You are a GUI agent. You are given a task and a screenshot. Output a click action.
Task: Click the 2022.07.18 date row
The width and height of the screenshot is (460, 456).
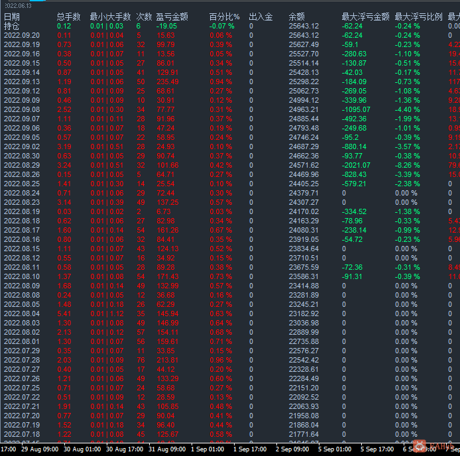tap(22, 434)
